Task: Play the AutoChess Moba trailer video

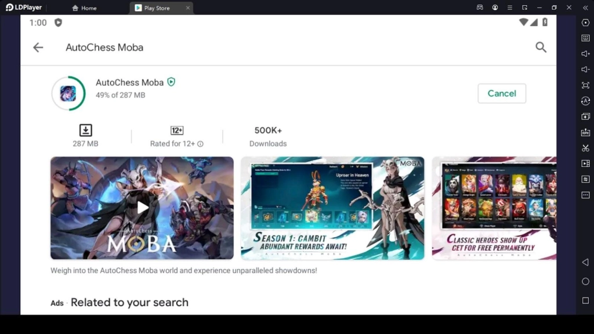Action: 142,207
